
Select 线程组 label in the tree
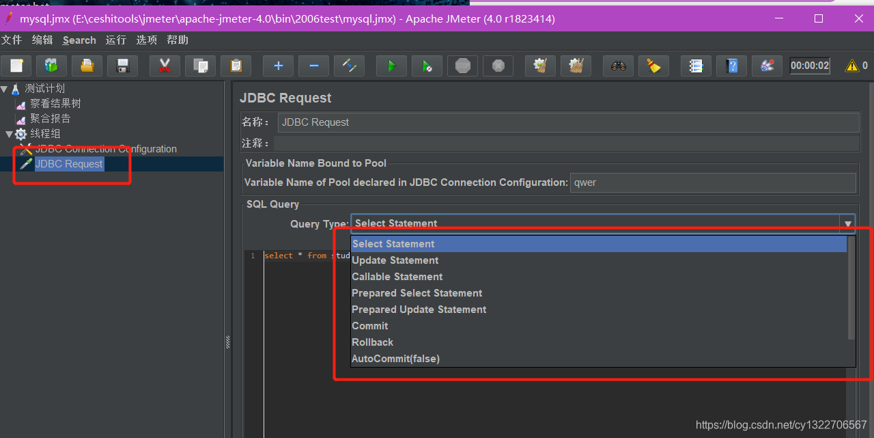click(x=45, y=134)
